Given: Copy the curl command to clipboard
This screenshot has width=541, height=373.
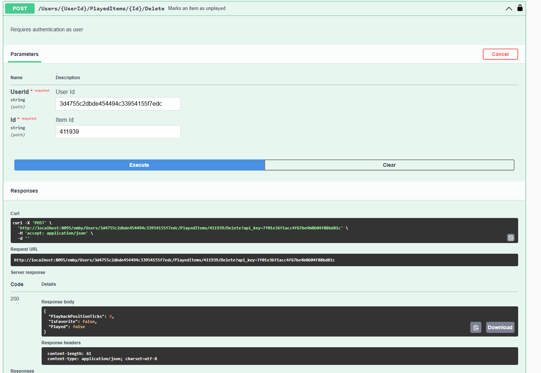Looking at the screenshot, I should click(x=510, y=238).
